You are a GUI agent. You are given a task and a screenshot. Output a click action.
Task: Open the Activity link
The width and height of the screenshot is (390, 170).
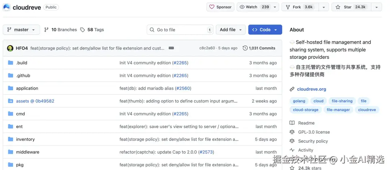coord(306,150)
